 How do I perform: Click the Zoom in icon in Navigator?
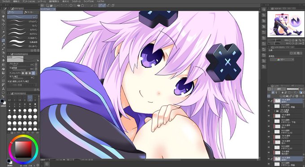coord(293,40)
